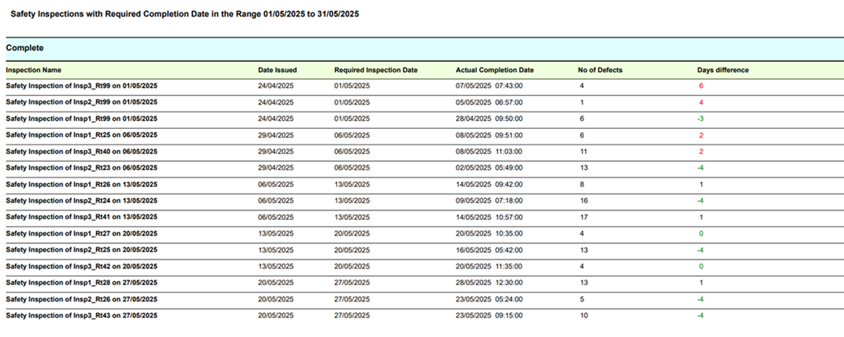
Task: Select 'Safety Inspection of Insp3_Rt99 on 01/05/2025'
Action: [x=82, y=86]
